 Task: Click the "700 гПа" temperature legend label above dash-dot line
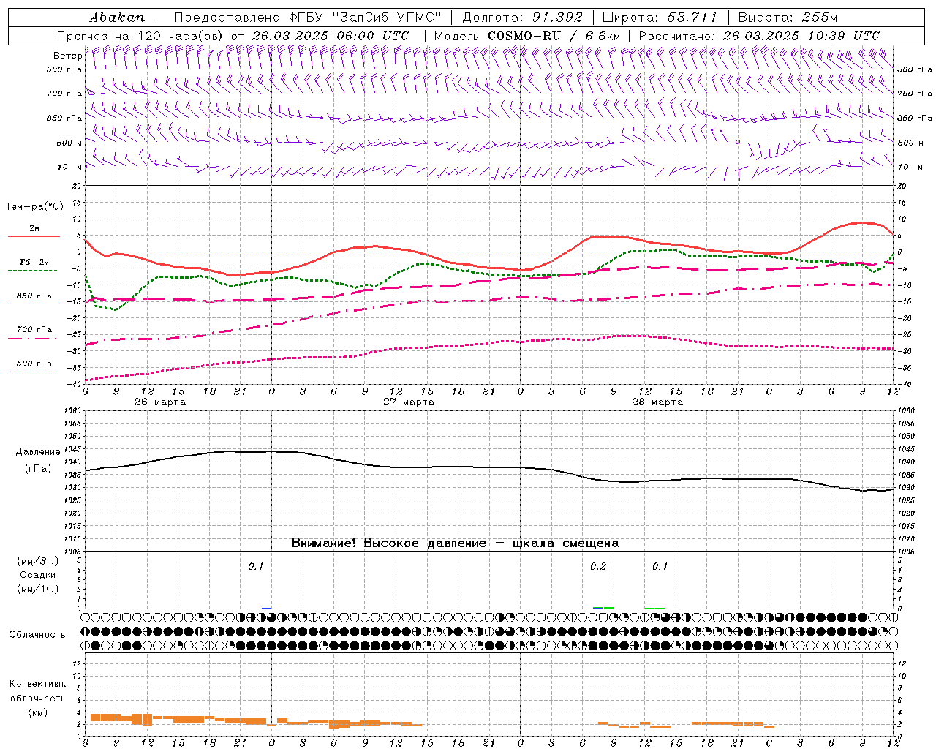pyautogui.click(x=34, y=329)
